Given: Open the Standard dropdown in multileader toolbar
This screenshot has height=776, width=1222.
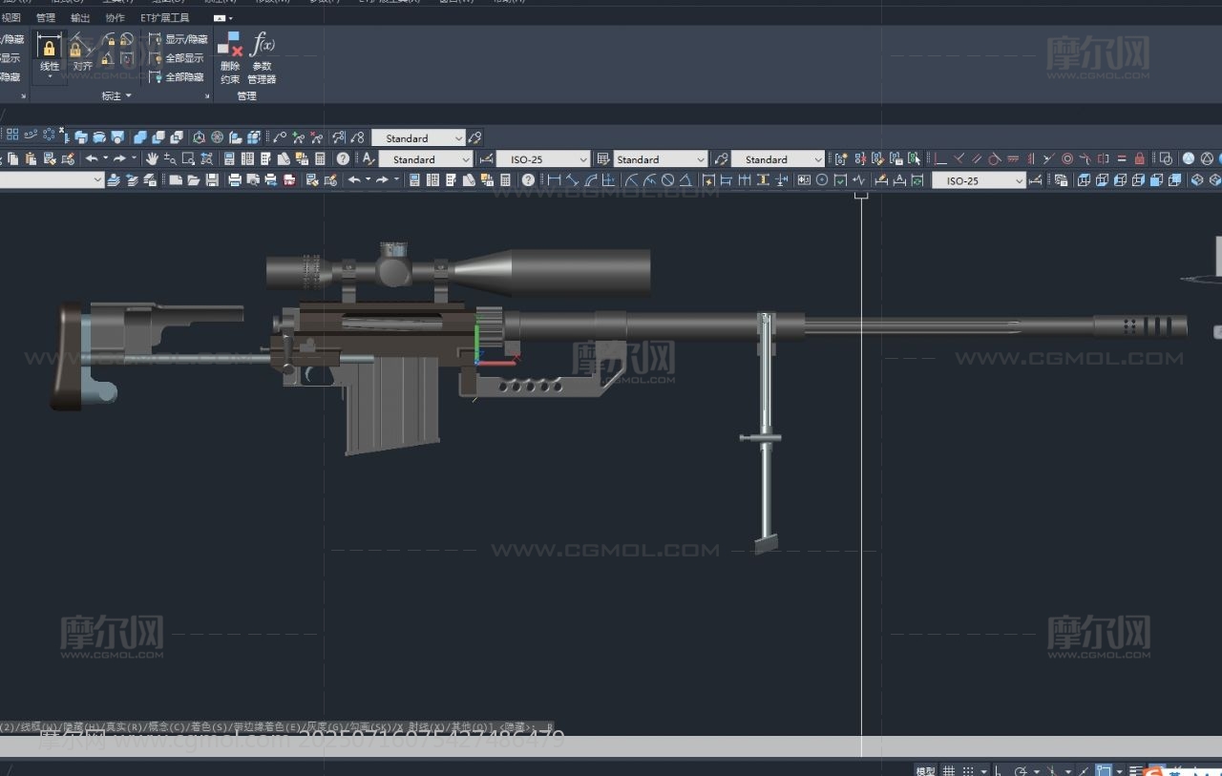Looking at the screenshot, I should pyautogui.click(x=418, y=138).
